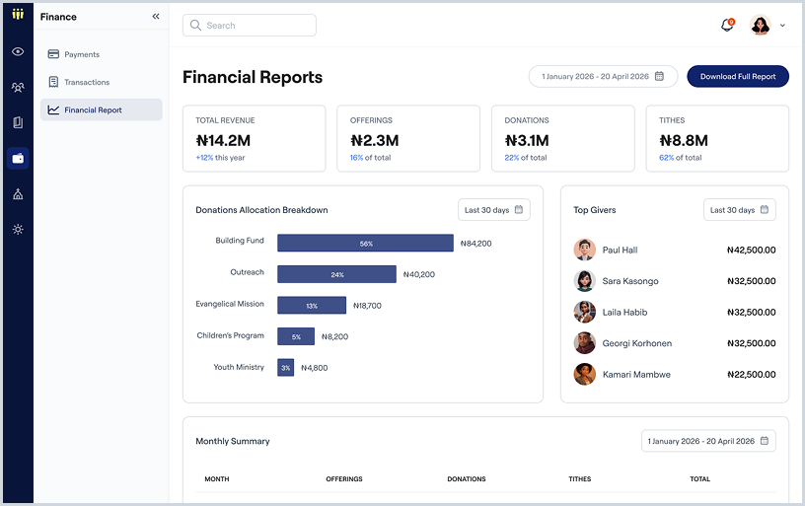Click the Evangelical Mission 13% bar
This screenshot has width=805, height=506.
click(x=312, y=306)
